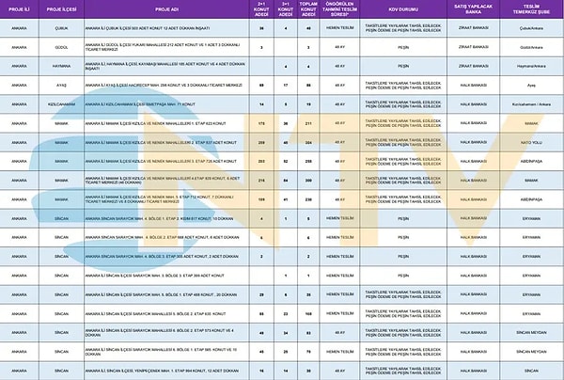Click the Çubuk/Ankara branch cell
This screenshot has width=564, height=380.
[531, 28]
